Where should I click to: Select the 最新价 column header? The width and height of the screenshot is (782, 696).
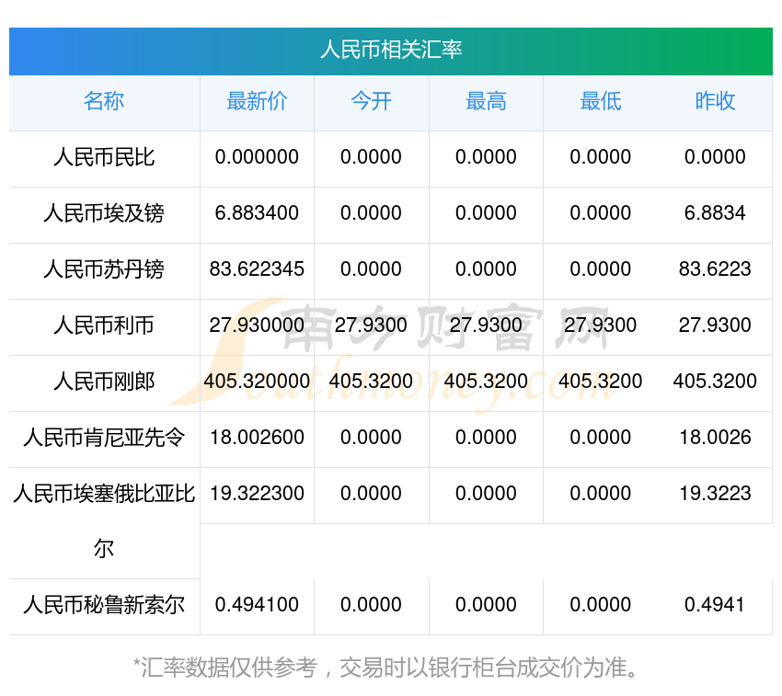[257, 101]
